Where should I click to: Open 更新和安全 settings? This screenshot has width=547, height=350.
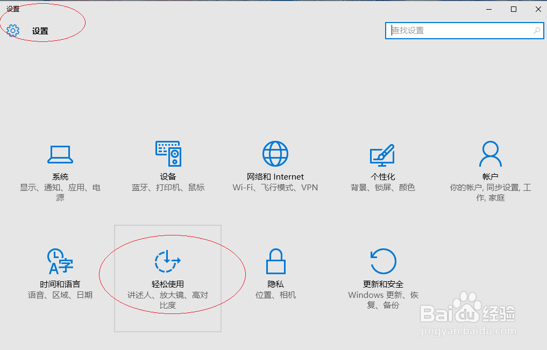click(382, 274)
